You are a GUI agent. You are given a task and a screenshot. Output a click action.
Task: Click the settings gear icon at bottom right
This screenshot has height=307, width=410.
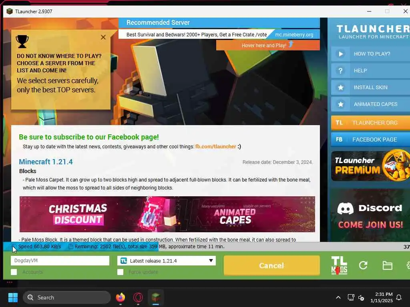pos(408,265)
